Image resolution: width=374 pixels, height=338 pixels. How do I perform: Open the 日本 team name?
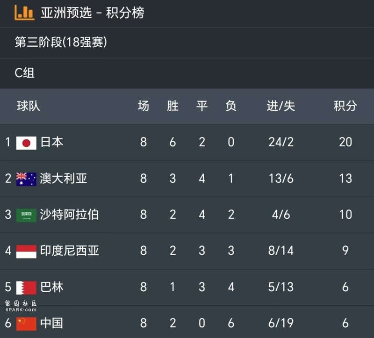pos(52,142)
